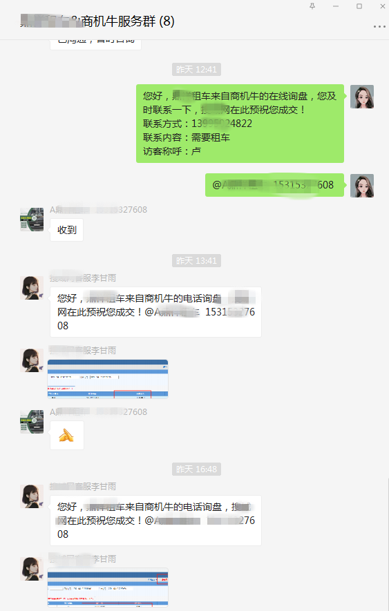Open first screenshot thumbnail from 李甘雨

[x=108, y=379]
